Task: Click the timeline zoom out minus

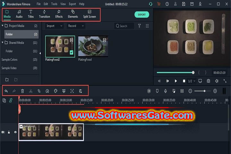Action: 190,91
